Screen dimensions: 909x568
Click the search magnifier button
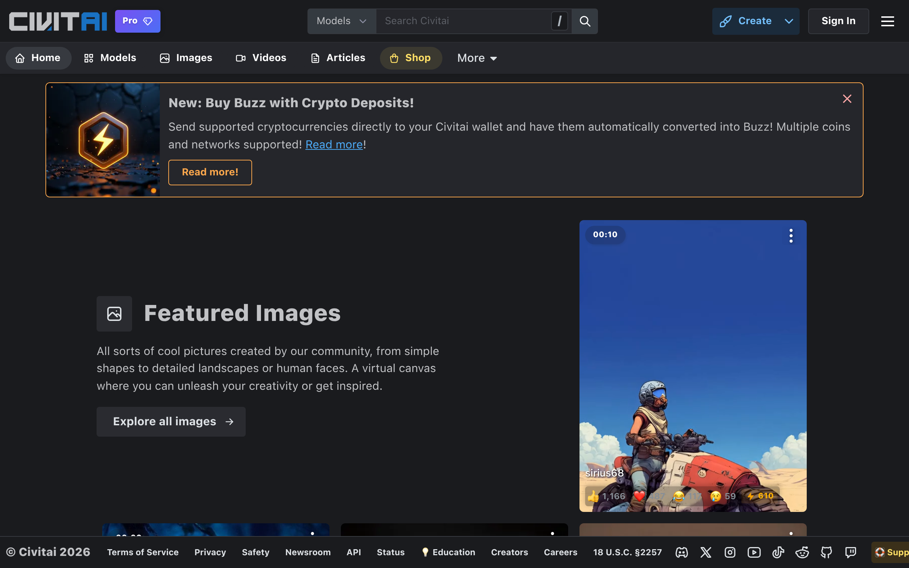pyautogui.click(x=584, y=21)
